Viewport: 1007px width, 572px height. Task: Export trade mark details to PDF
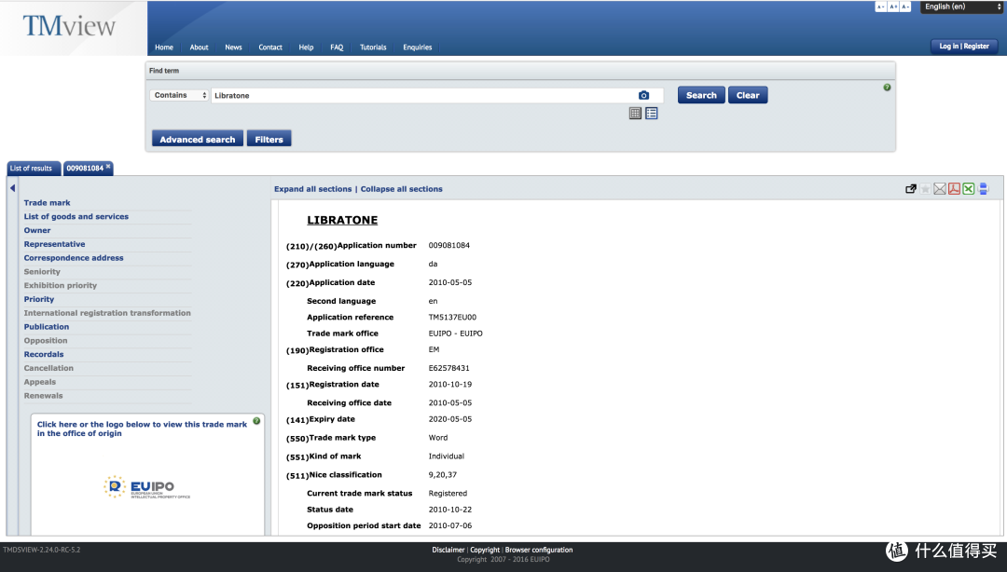tap(955, 189)
